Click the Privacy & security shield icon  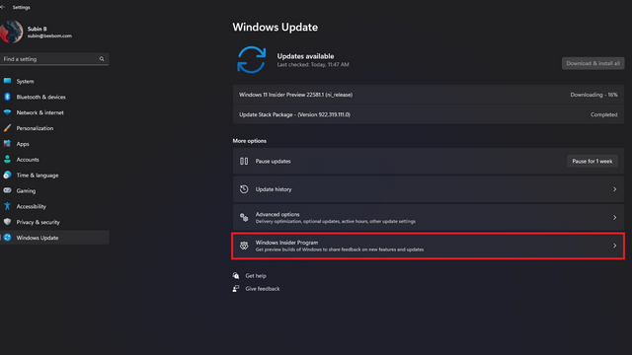[7, 222]
